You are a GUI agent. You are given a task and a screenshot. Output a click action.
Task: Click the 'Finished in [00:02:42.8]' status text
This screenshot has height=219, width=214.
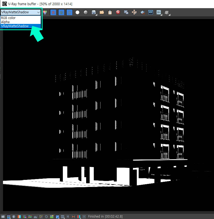(105, 217)
